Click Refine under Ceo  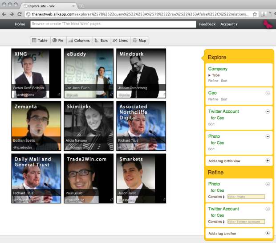[x=213, y=99]
